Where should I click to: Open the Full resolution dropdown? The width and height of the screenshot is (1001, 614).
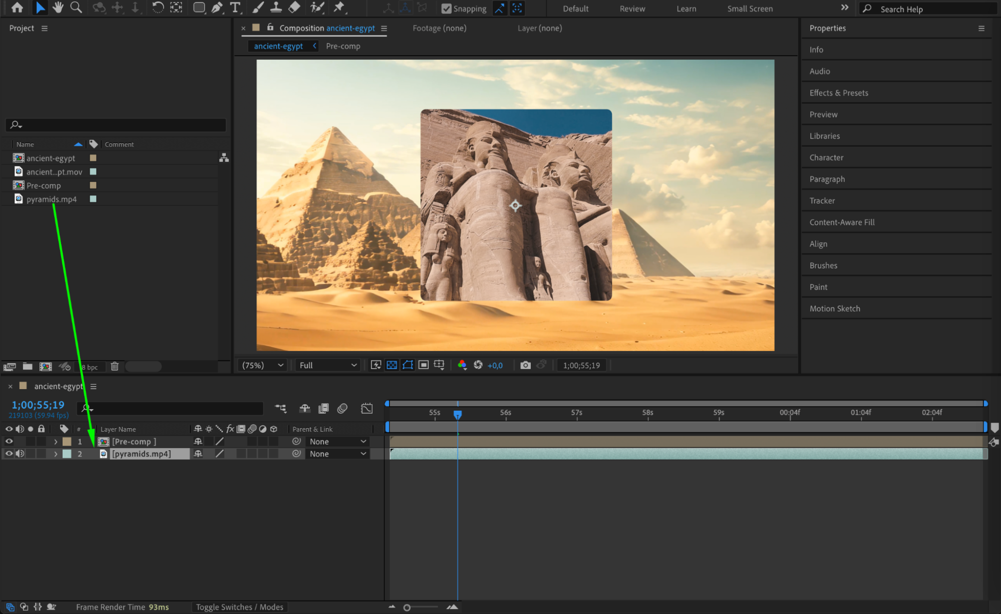[x=328, y=365]
